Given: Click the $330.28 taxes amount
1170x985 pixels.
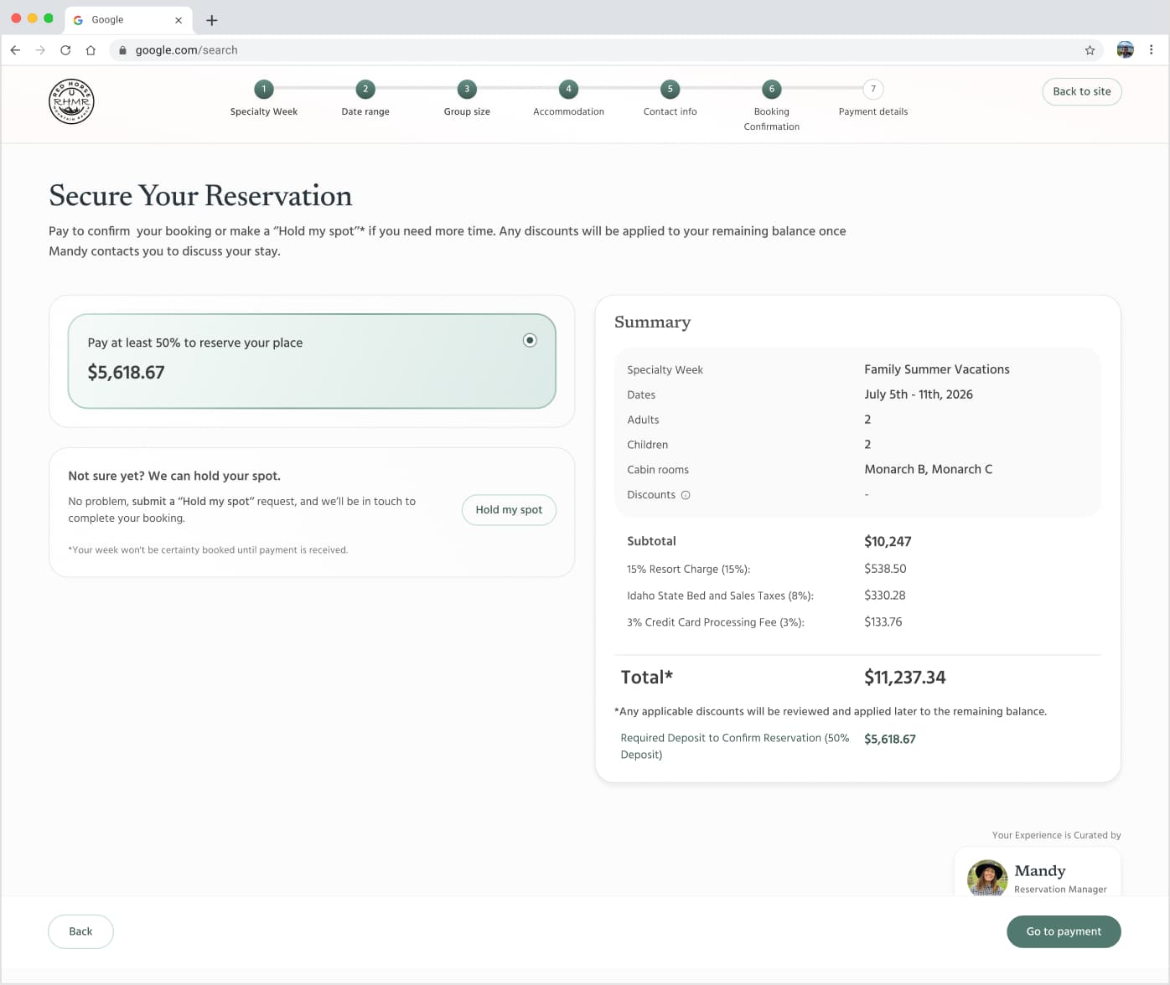Looking at the screenshot, I should tap(885, 596).
